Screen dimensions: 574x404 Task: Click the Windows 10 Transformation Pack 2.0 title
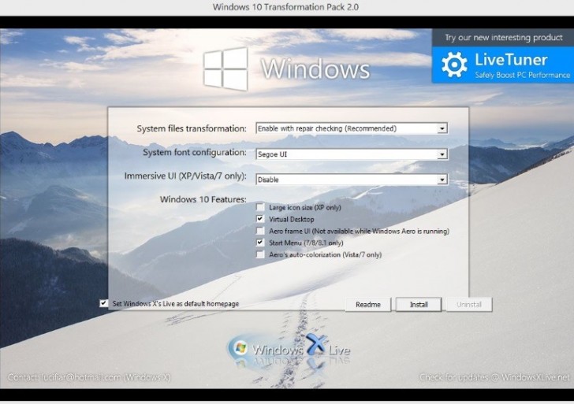coord(285,7)
